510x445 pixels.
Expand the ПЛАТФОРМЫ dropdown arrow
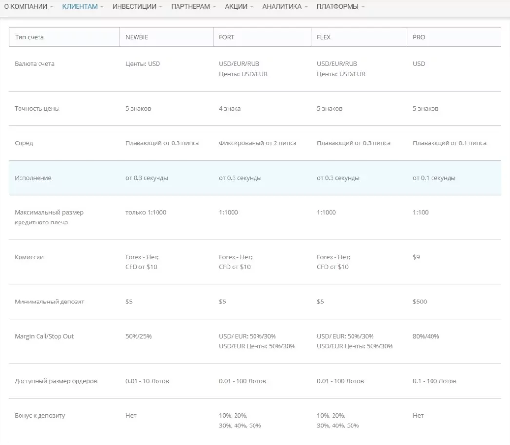363,6
